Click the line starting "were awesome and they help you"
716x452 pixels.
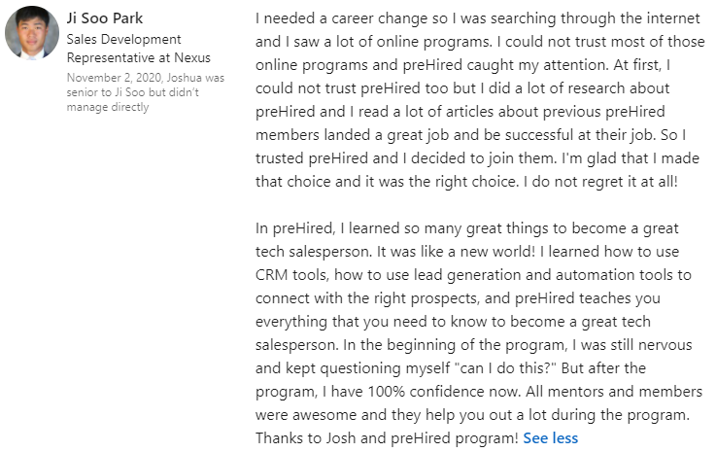(468, 417)
